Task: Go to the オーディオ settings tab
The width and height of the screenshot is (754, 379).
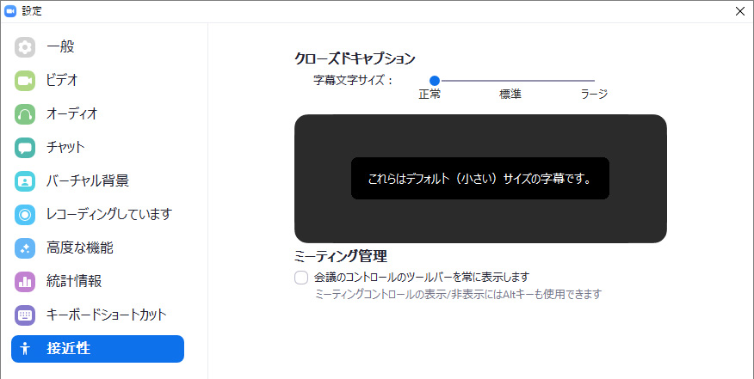Action: click(71, 113)
